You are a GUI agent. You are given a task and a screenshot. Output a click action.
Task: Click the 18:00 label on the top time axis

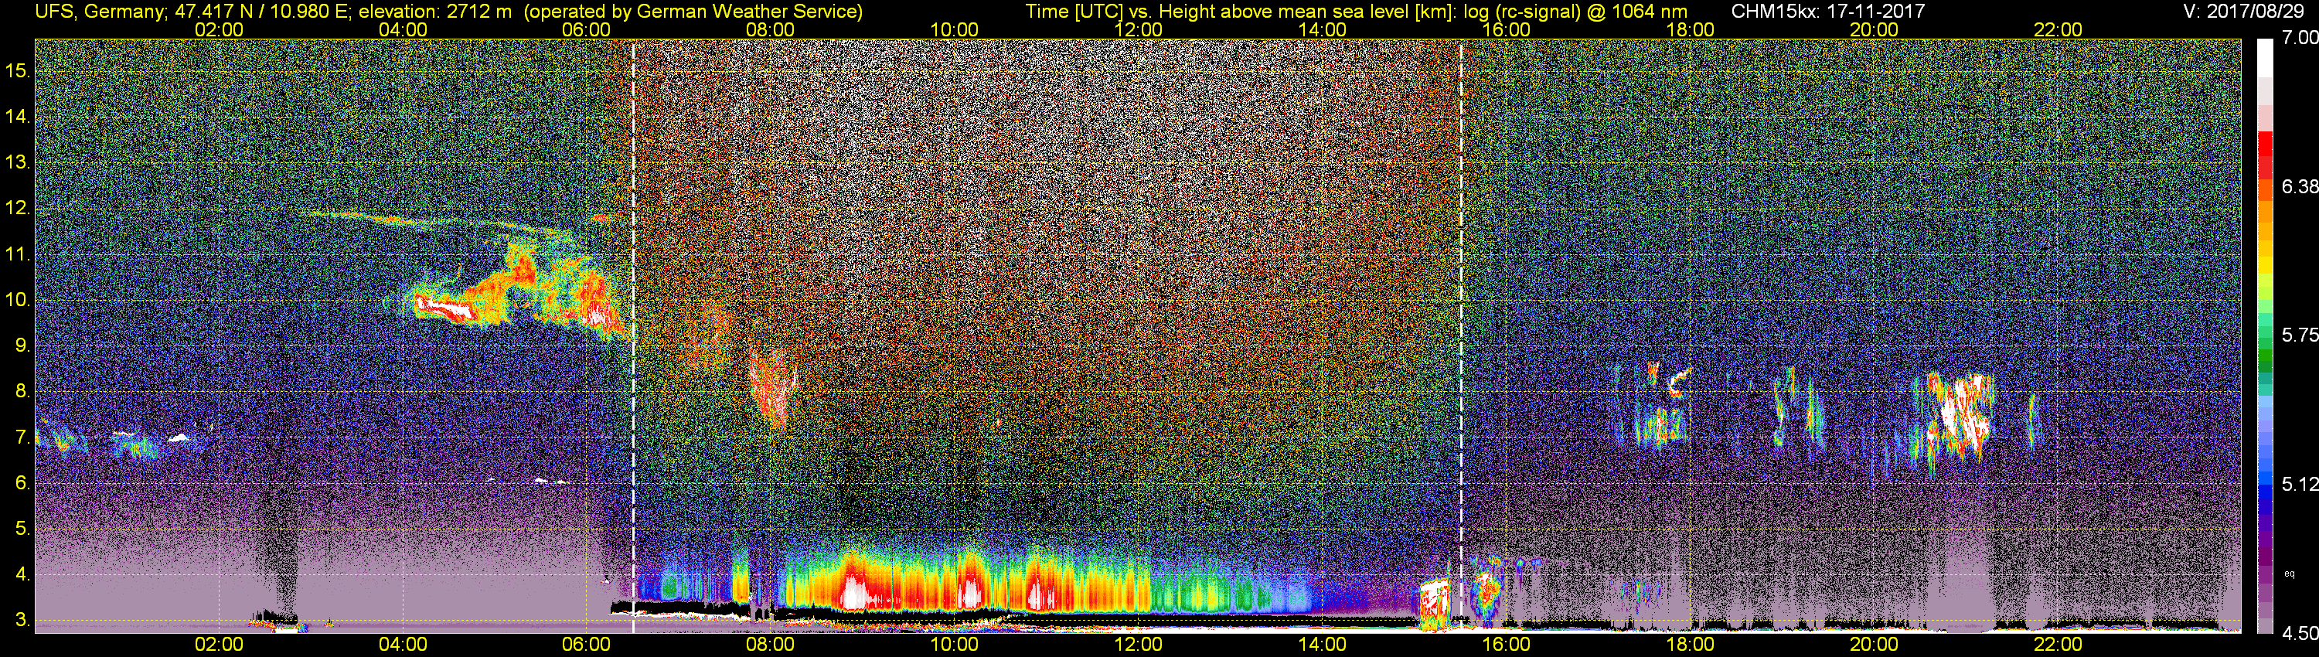pyautogui.click(x=1690, y=29)
